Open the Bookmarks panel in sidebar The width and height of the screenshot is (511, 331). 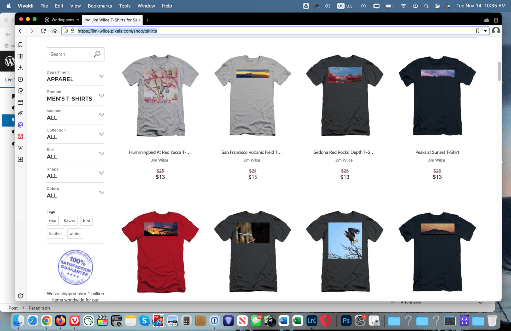pos(20,45)
